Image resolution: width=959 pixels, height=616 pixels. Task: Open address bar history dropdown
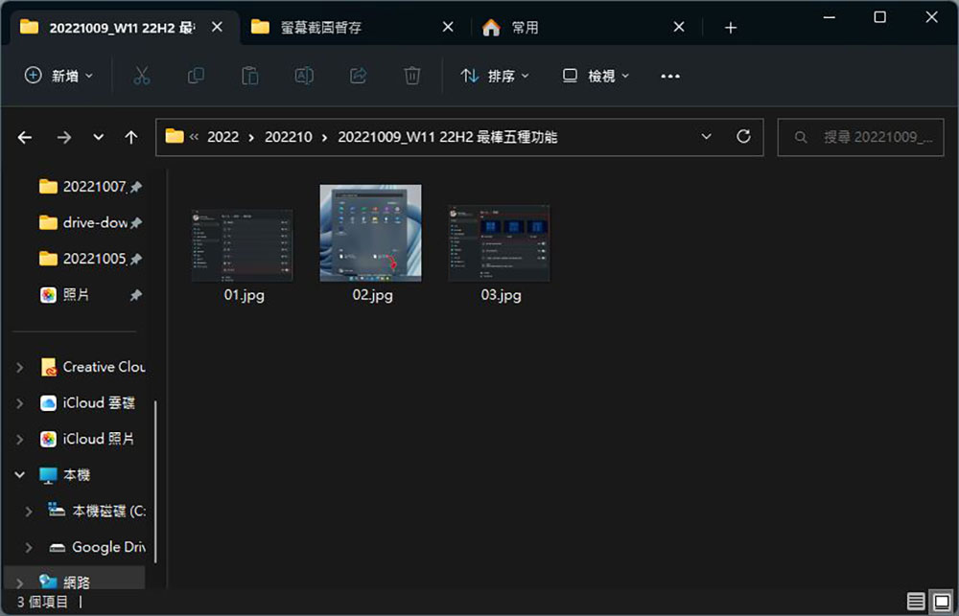(707, 136)
